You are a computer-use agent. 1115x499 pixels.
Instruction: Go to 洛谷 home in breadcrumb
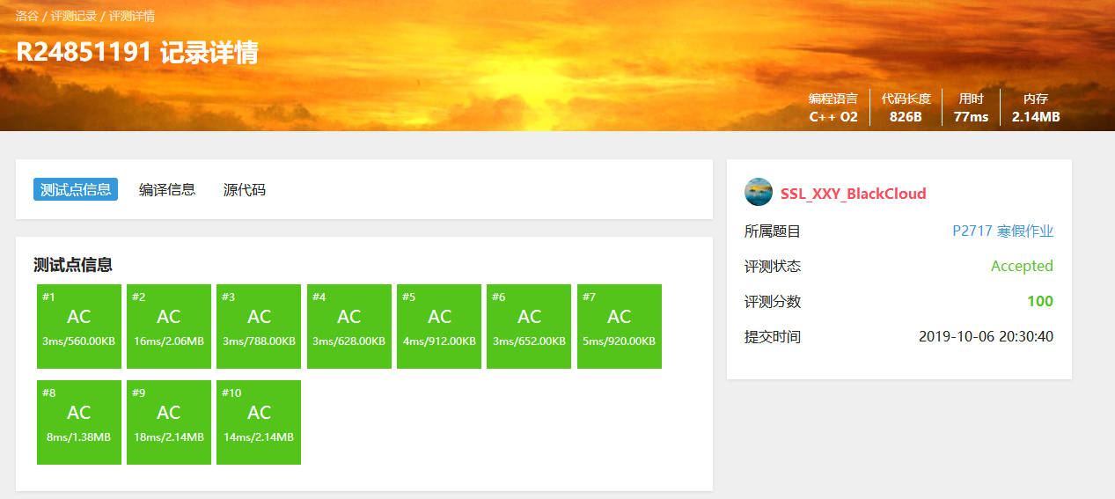[27, 16]
